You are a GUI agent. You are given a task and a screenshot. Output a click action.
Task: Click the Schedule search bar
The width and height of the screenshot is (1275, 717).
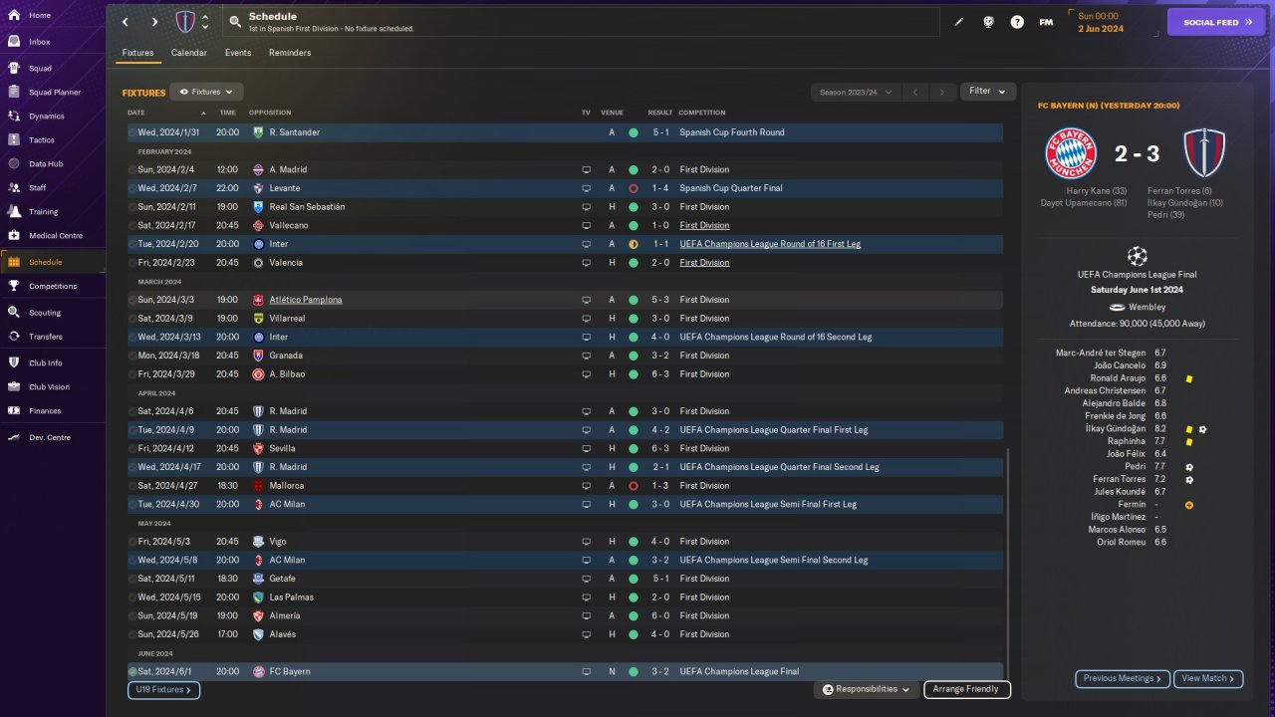point(581,22)
